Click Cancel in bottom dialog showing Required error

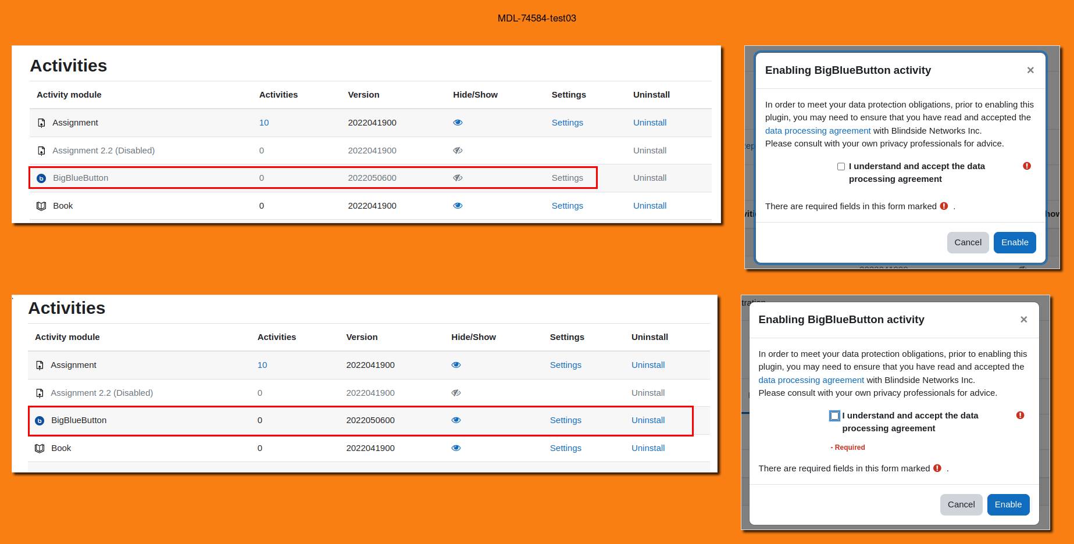[961, 504]
